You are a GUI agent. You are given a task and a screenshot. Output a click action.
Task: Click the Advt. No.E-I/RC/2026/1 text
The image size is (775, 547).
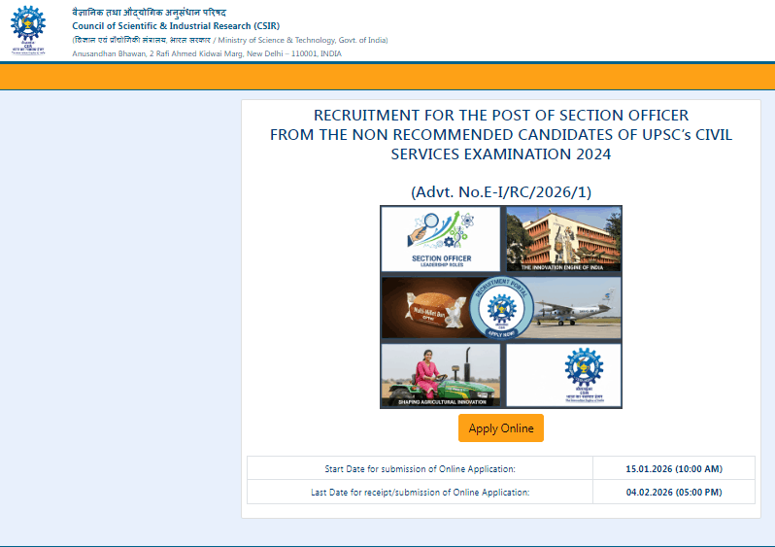[501, 192]
